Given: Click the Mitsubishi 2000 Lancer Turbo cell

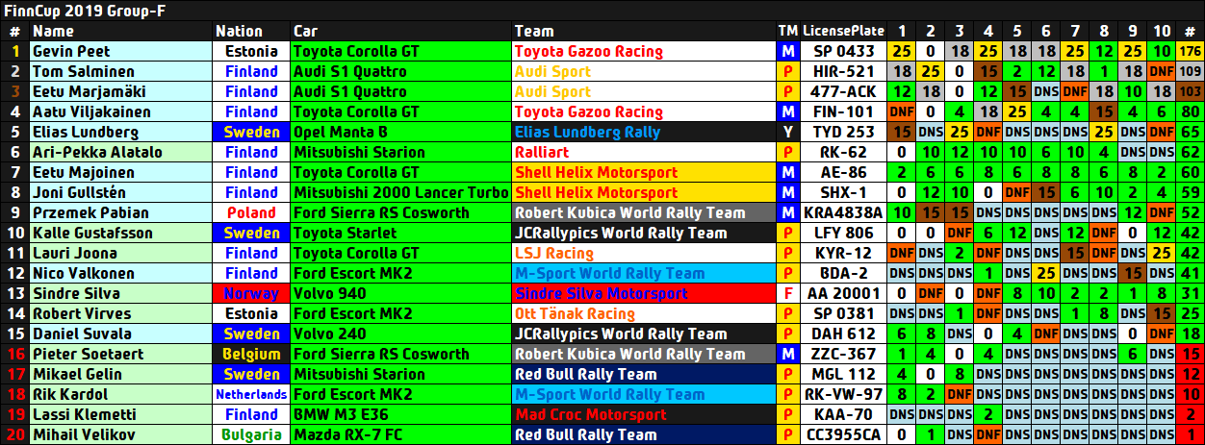Looking at the screenshot, I should [400, 192].
